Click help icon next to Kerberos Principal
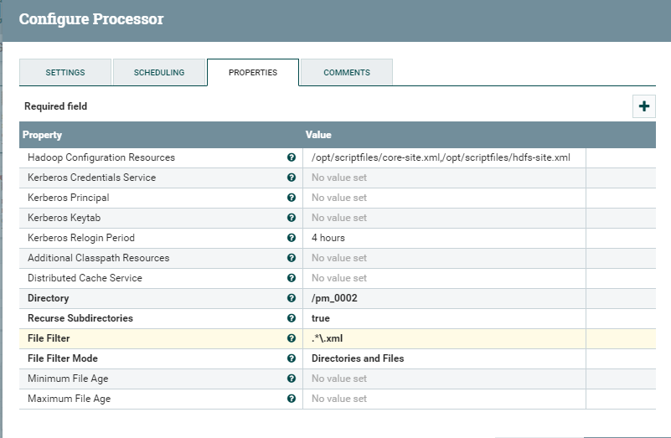671x438 pixels. [292, 198]
